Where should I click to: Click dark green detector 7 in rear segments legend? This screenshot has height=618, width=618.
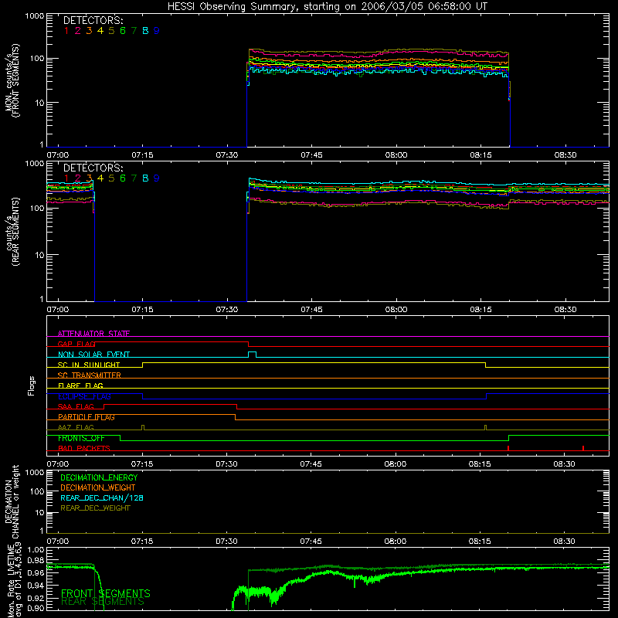[x=134, y=178]
